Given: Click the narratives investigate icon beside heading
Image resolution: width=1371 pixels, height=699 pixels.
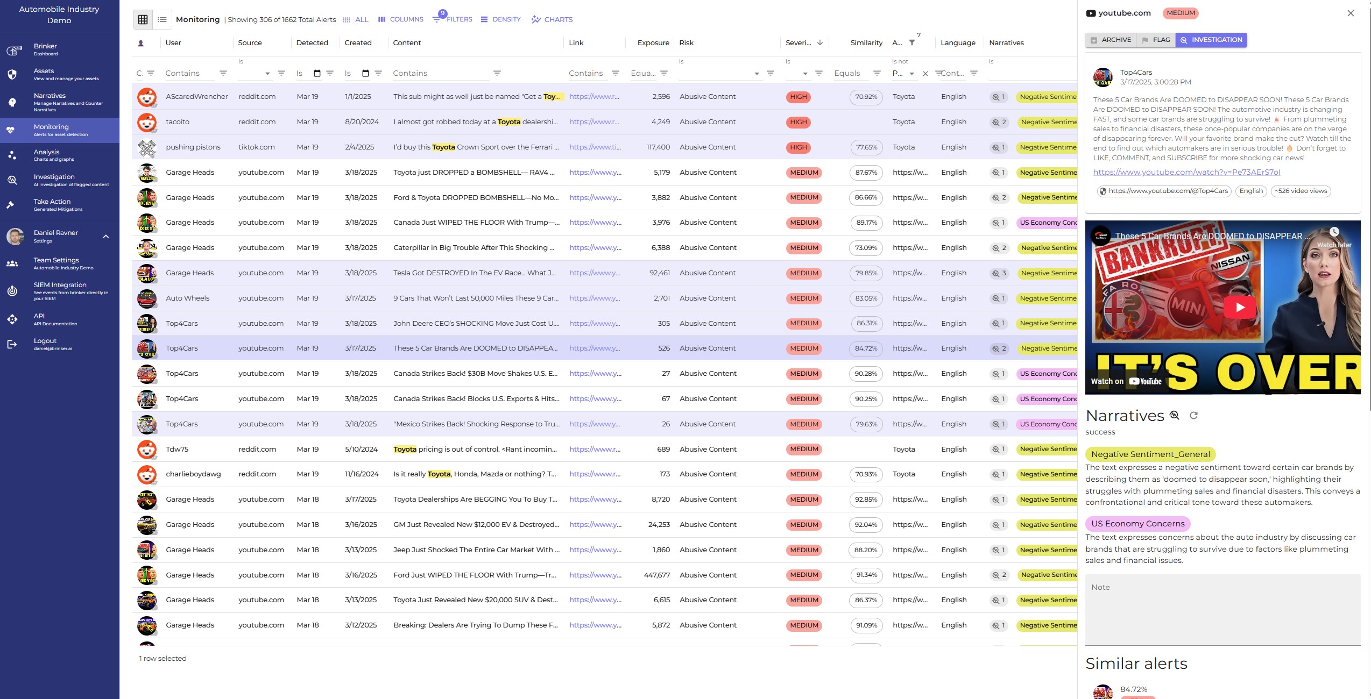Looking at the screenshot, I should pyautogui.click(x=1175, y=415).
